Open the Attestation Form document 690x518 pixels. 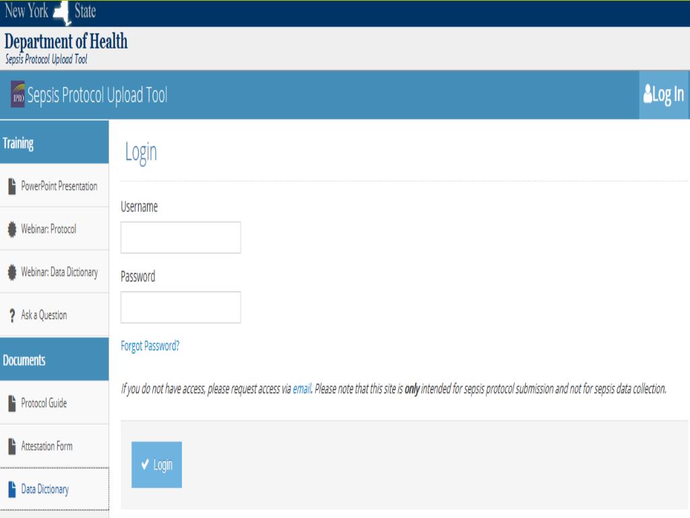pyautogui.click(x=54, y=447)
